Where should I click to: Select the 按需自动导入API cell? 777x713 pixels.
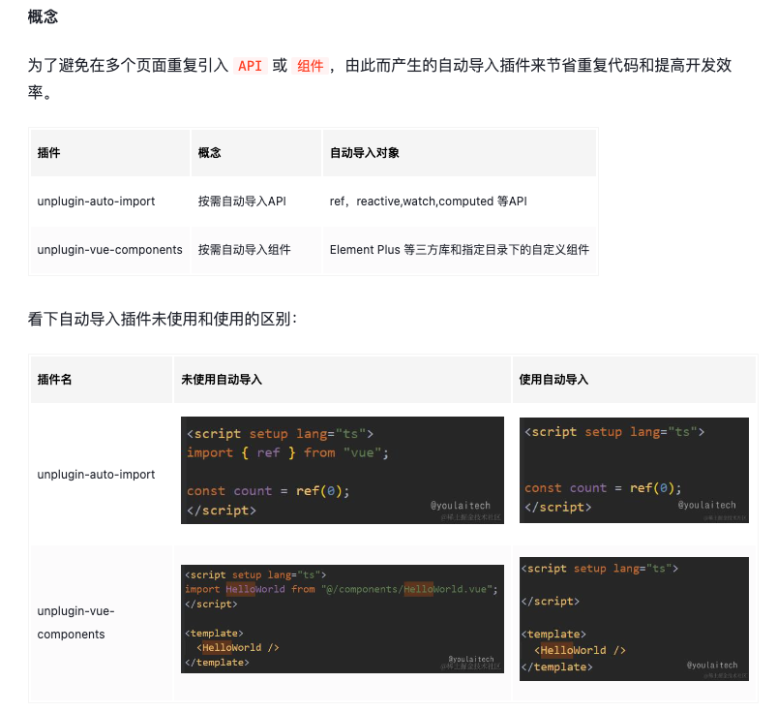pos(256,201)
